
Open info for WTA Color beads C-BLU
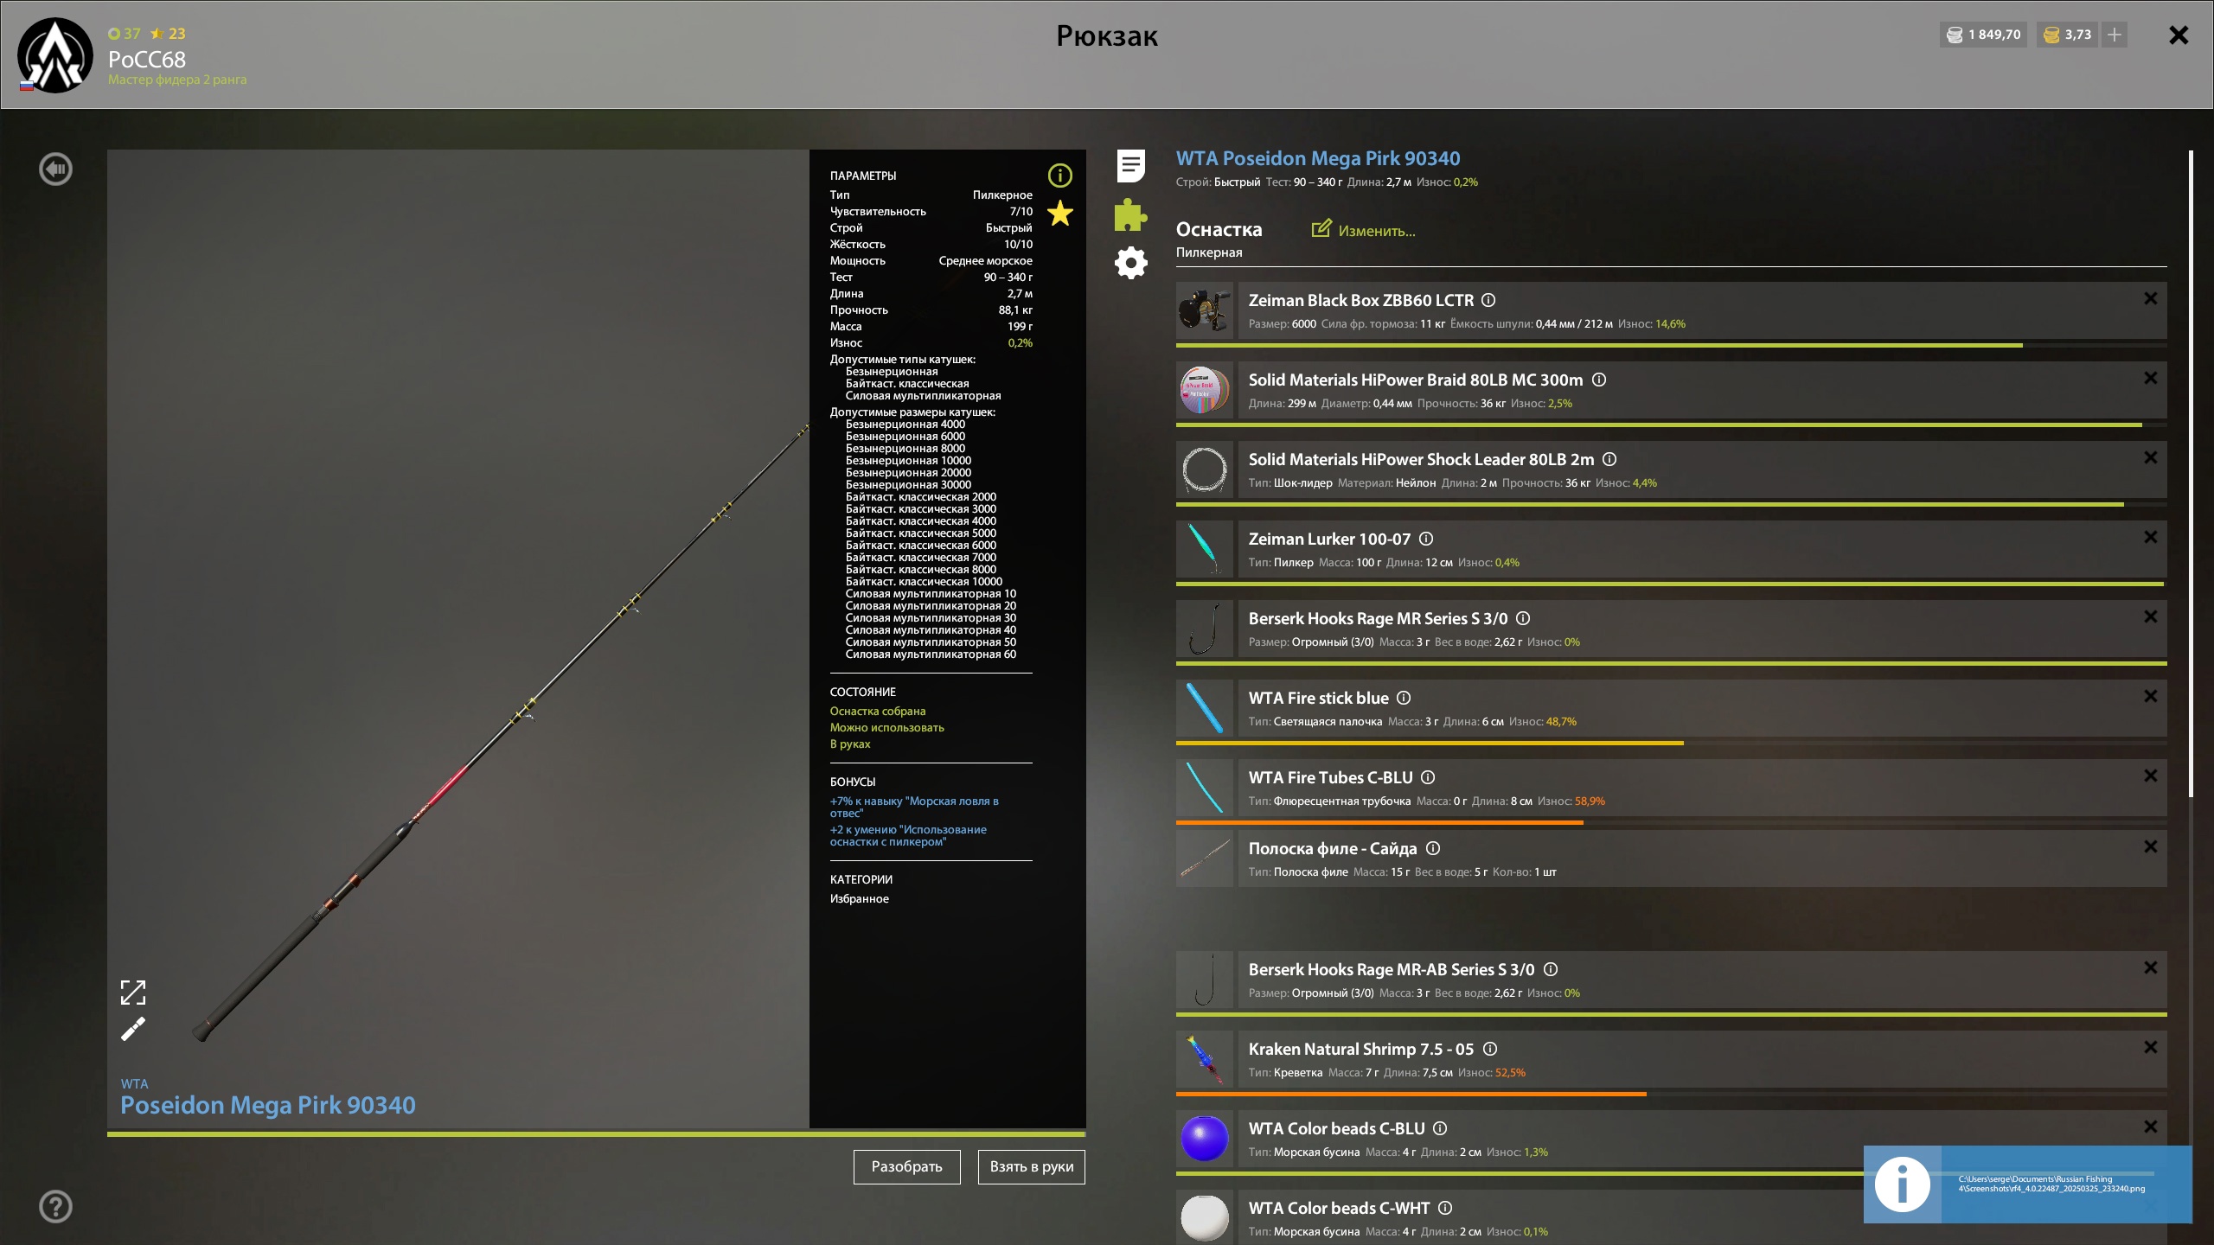(x=1441, y=1128)
